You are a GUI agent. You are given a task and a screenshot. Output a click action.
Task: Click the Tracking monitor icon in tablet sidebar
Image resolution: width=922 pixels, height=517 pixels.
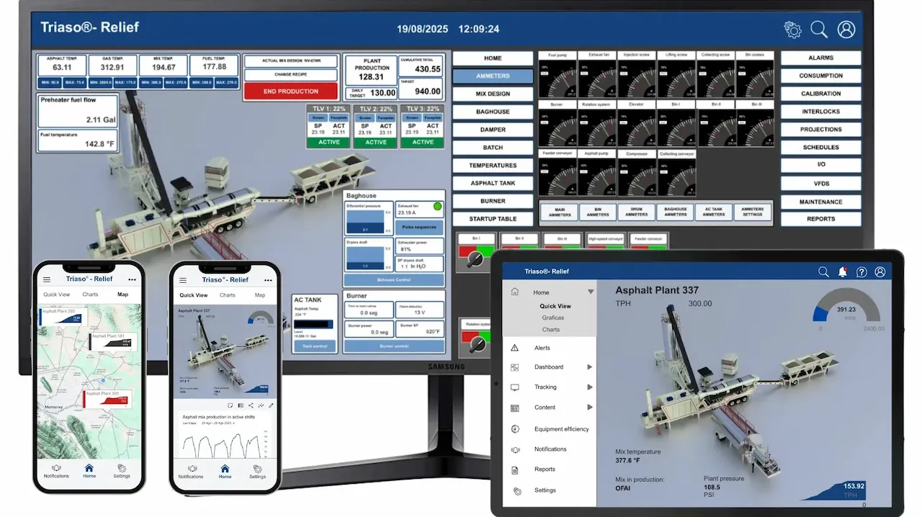coord(515,387)
